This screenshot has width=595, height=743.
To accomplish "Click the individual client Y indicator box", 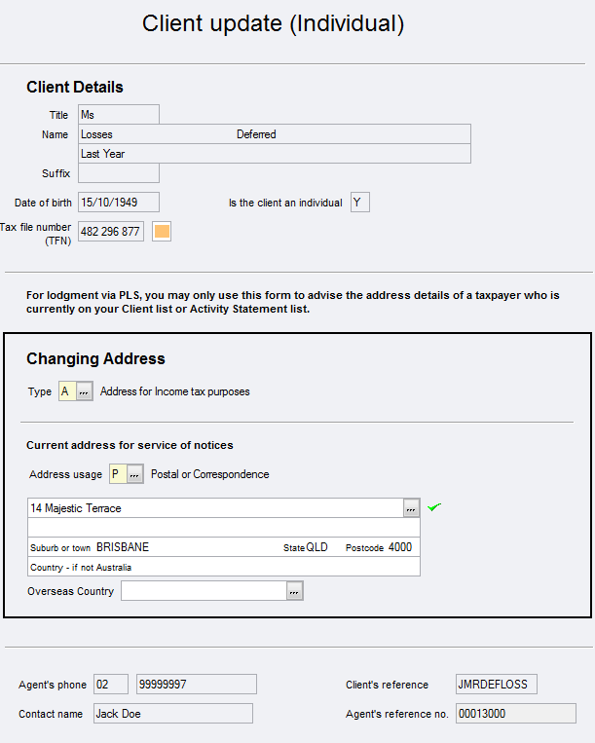I will point(359,203).
